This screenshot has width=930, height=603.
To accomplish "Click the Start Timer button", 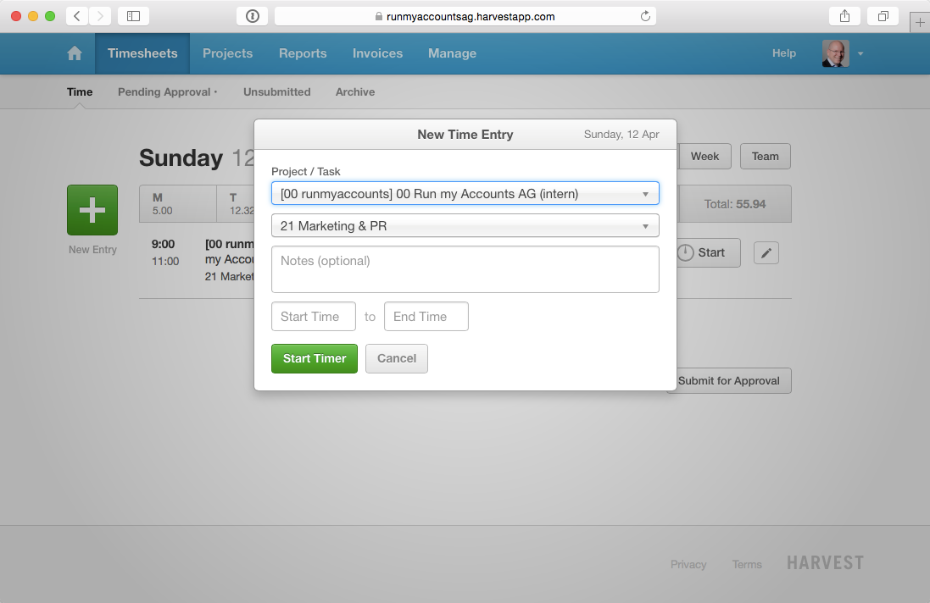I will 315,358.
